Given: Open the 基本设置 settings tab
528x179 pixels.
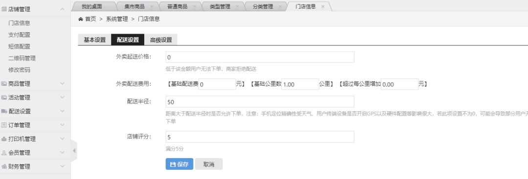Looking at the screenshot, I should (x=95, y=40).
